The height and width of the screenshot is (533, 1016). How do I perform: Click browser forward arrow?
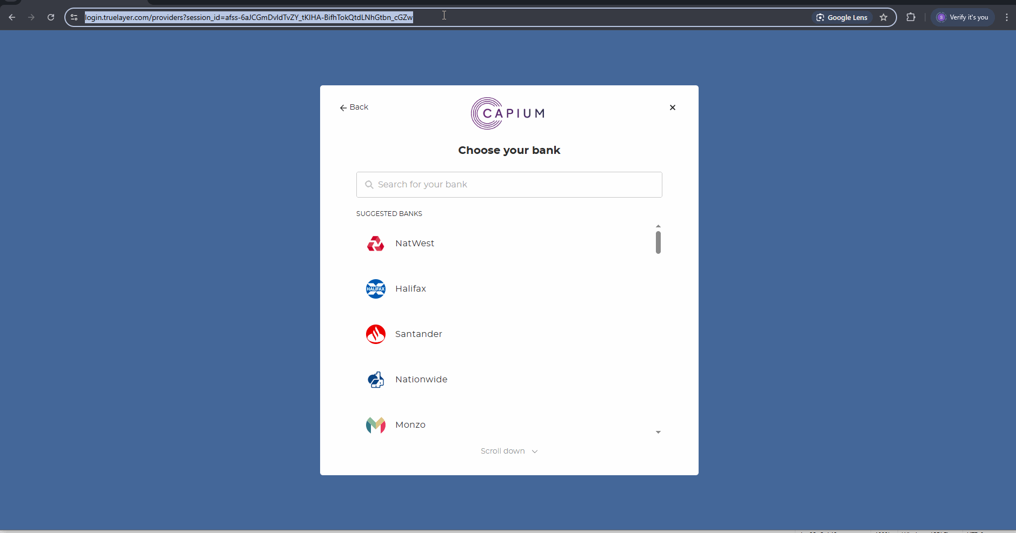pyautogui.click(x=31, y=17)
